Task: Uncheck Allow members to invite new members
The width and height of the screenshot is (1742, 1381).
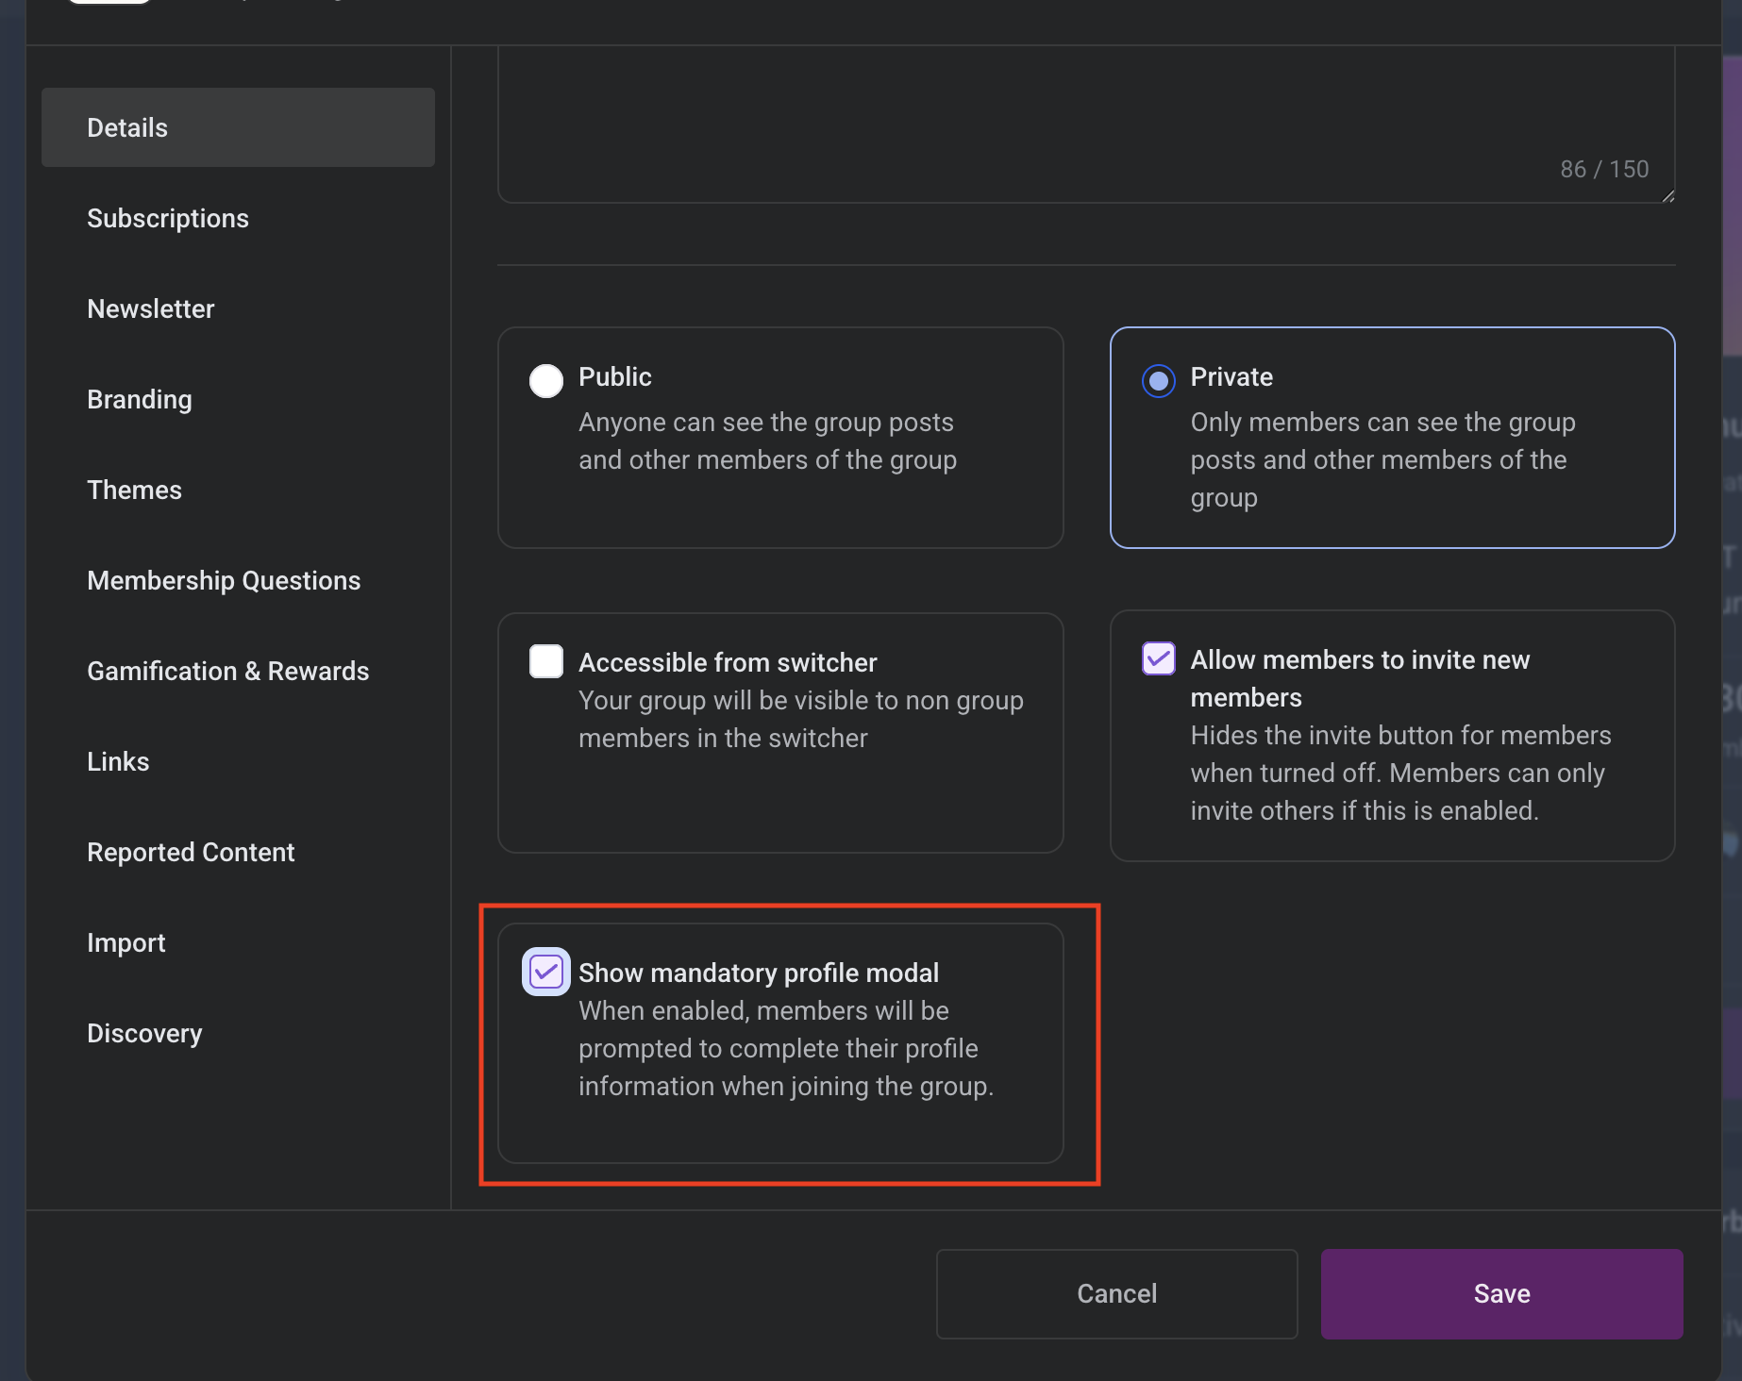Action: [1158, 658]
